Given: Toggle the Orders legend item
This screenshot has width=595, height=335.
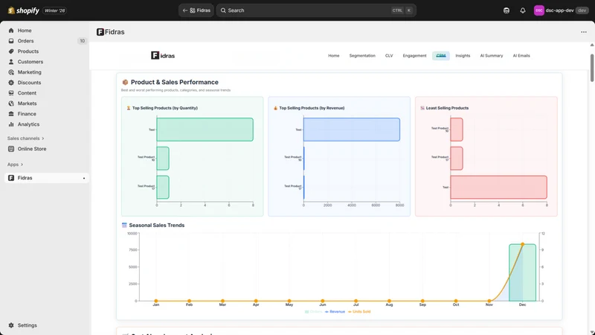Looking at the screenshot, I should point(313,311).
